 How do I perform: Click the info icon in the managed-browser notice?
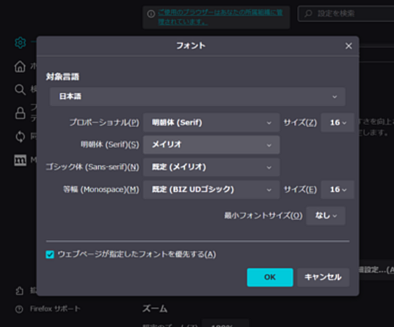[x=151, y=14]
